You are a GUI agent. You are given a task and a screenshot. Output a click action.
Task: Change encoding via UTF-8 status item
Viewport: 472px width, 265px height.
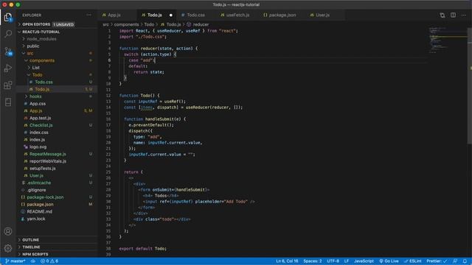point(333,261)
